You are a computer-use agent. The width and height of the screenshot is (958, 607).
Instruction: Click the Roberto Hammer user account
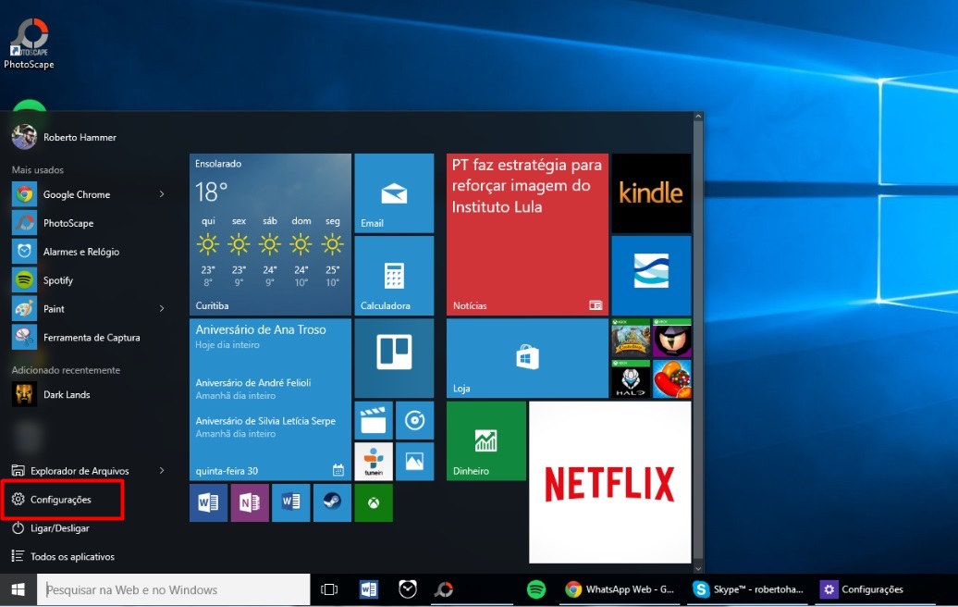[64, 137]
